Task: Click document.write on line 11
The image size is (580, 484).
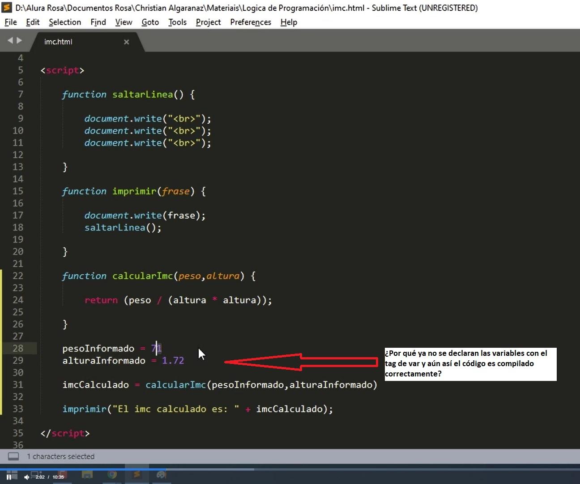Action: [123, 143]
